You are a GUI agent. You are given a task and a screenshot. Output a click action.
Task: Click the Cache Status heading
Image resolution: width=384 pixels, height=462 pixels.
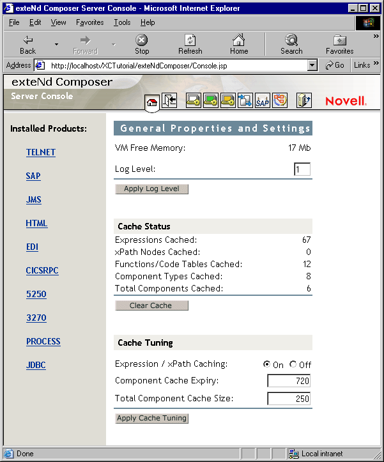pos(144,226)
